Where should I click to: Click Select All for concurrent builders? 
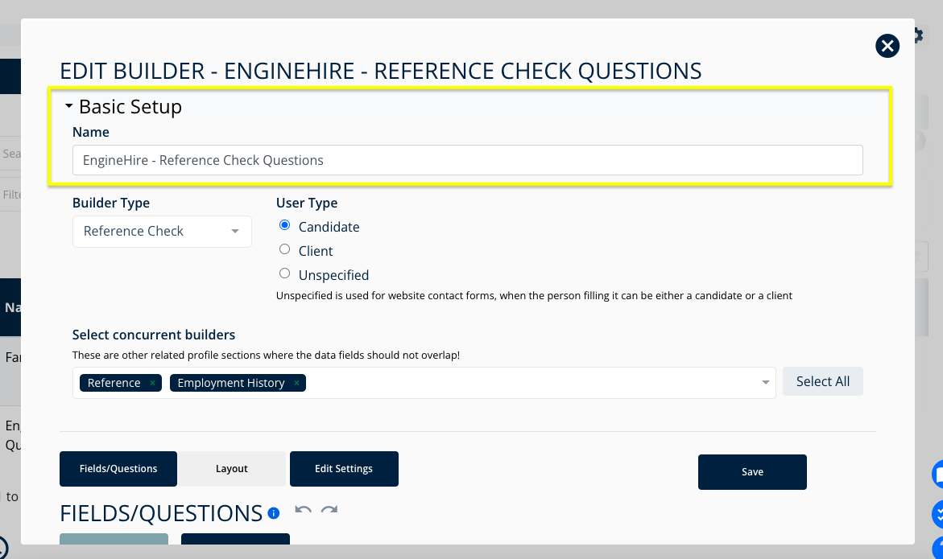pos(822,381)
